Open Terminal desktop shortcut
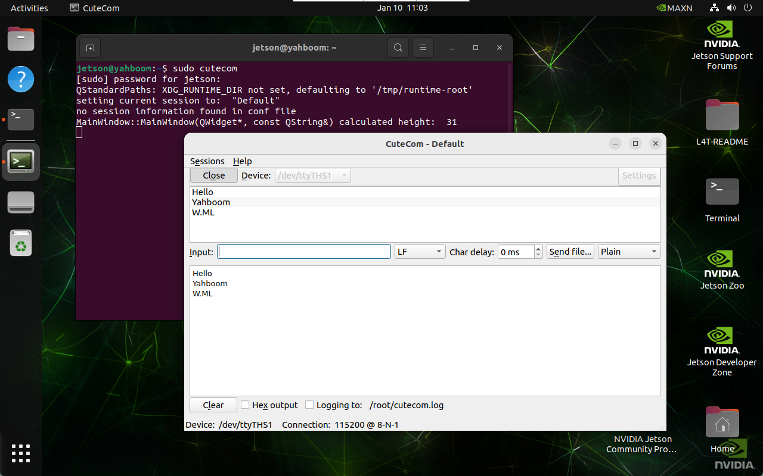 click(722, 200)
